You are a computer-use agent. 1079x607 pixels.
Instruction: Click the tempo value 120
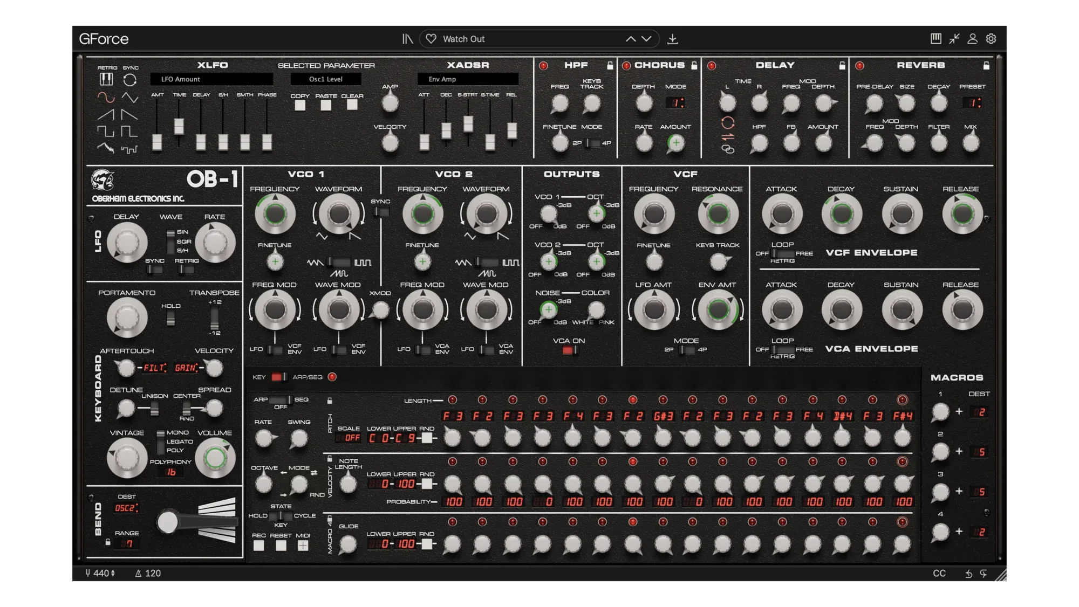pyautogui.click(x=153, y=573)
